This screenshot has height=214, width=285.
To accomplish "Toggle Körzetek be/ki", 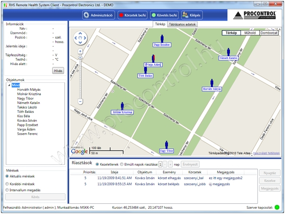I will 132,15.
